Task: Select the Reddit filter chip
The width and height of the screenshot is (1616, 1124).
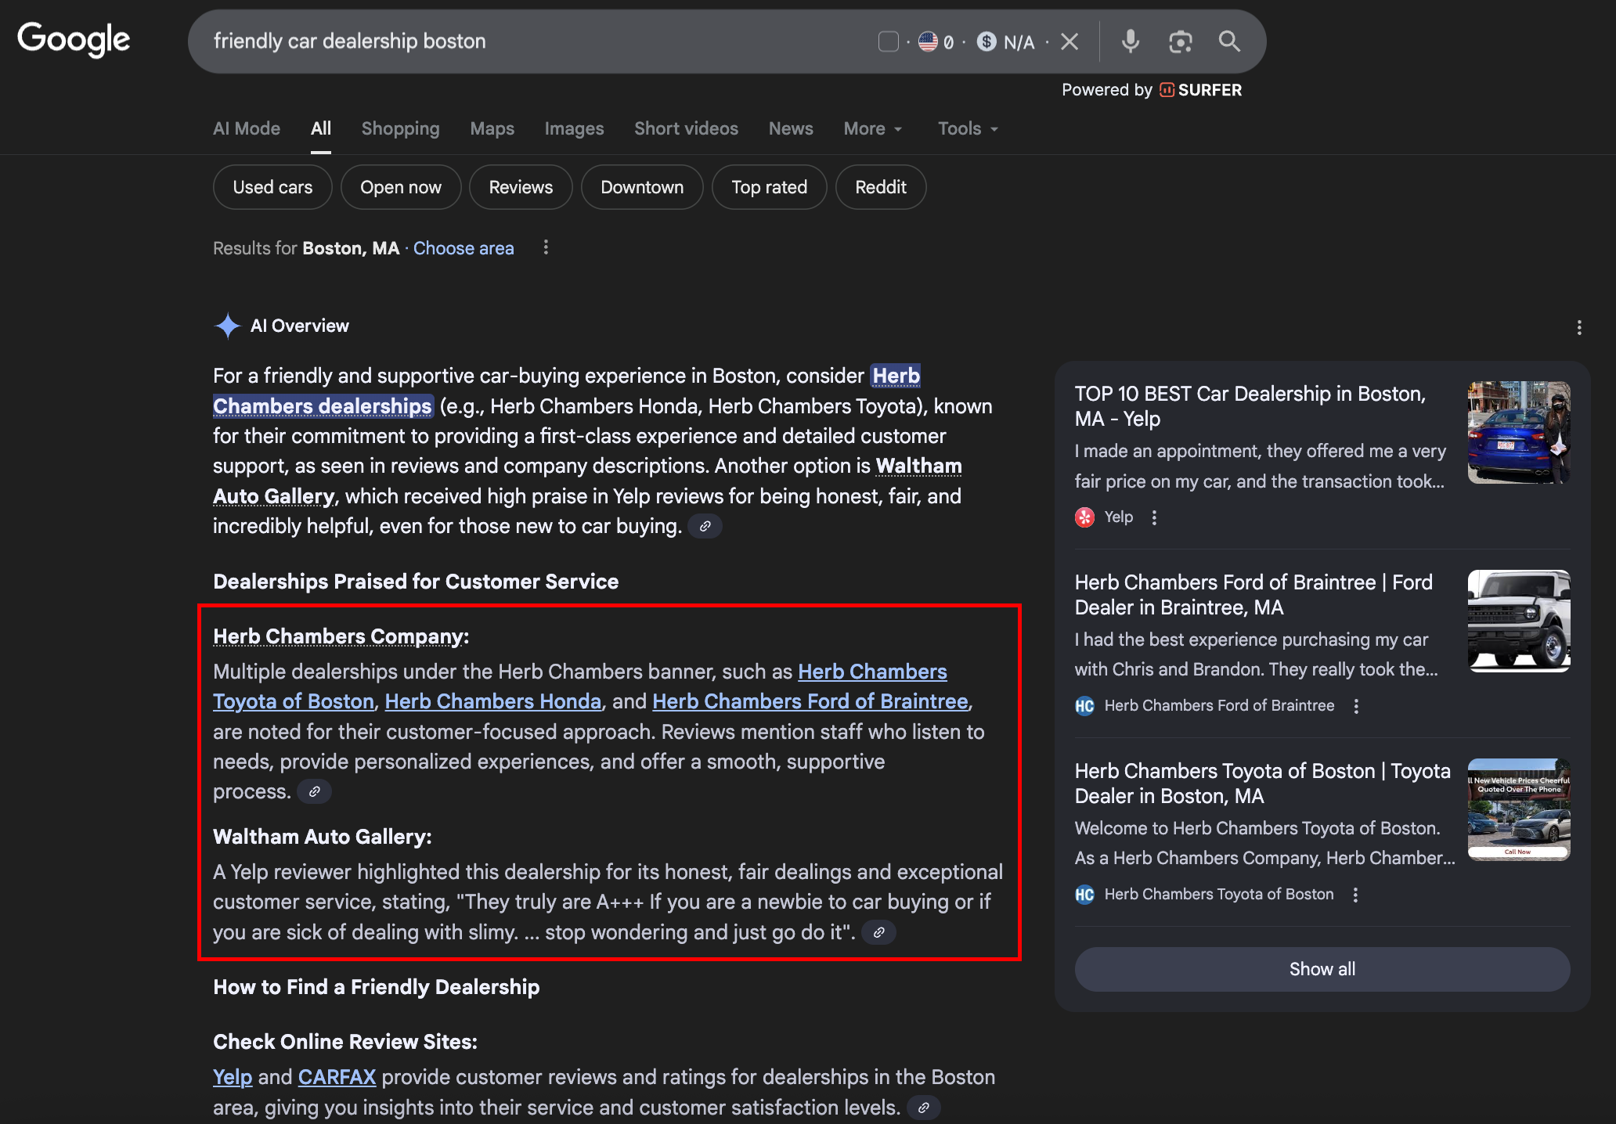Action: [x=881, y=187]
